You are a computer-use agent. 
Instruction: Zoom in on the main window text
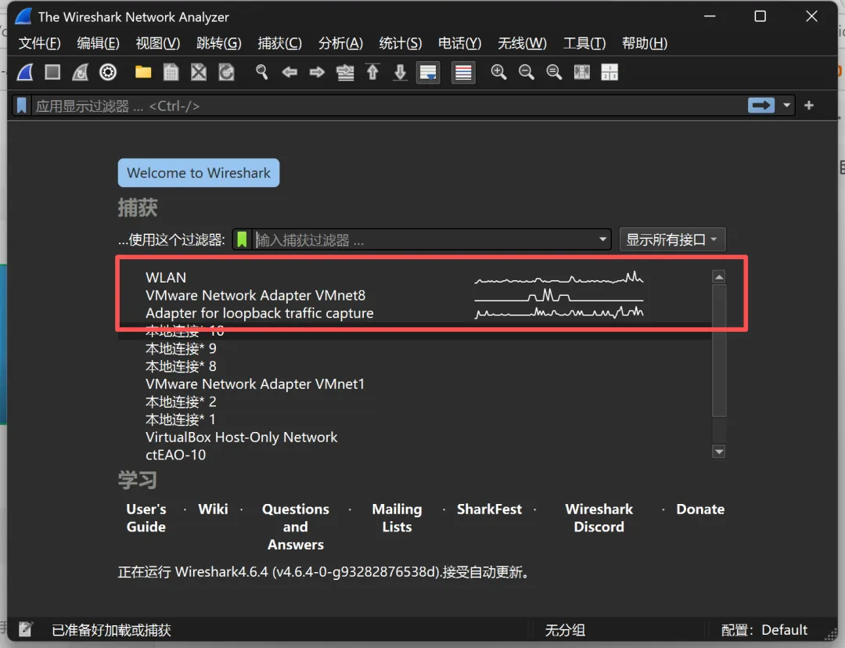coord(498,72)
